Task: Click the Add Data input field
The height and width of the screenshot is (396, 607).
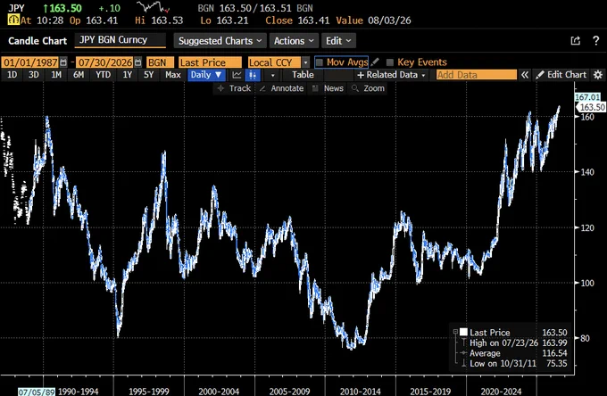Action: [x=477, y=75]
